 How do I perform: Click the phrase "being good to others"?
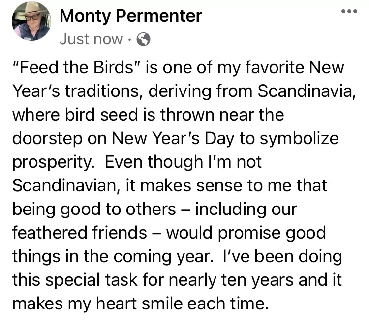pyautogui.click(x=93, y=210)
